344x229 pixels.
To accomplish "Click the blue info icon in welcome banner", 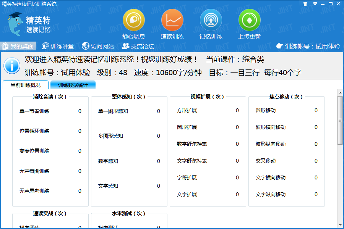I will click(x=12, y=66).
